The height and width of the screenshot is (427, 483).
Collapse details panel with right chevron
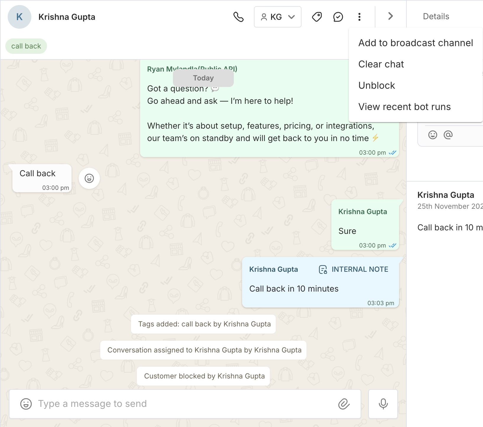click(390, 16)
